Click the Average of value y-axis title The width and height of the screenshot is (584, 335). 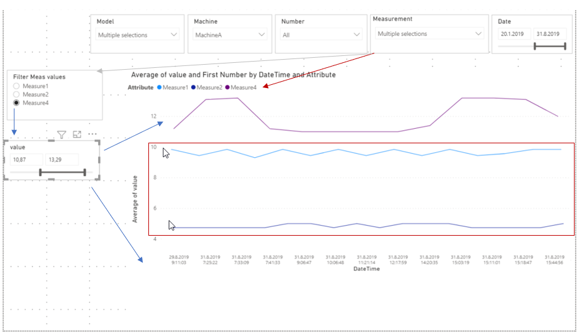point(135,199)
